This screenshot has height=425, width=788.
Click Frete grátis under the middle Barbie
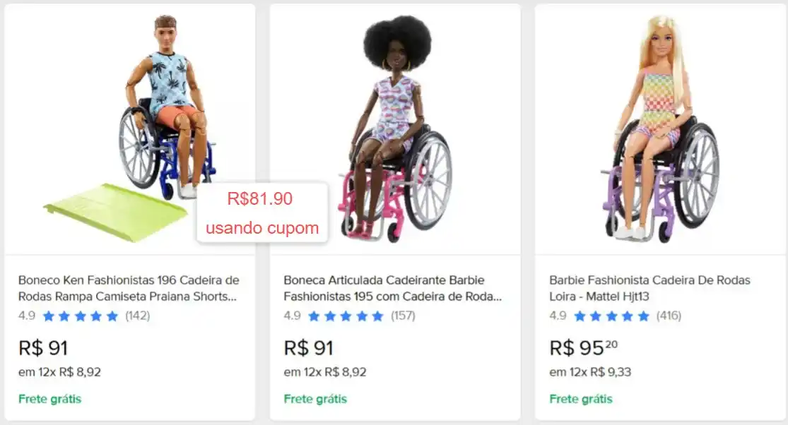pyautogui.click(x=314, y=399)
